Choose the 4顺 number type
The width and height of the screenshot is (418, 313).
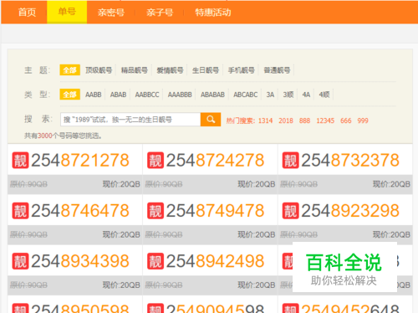pos(324,95)
